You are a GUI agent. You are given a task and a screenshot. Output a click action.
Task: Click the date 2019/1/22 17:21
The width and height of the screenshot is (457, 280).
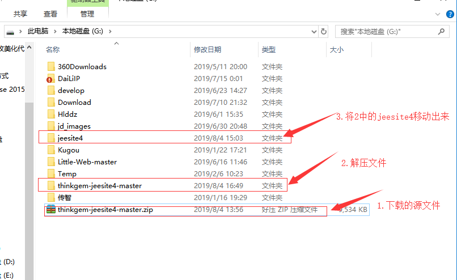click(x=220, y=150)
